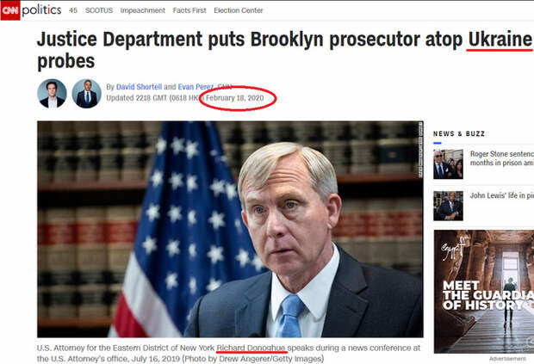Click the Egypt Guardians of History ad
Viewport: 534px width, 364px height.
(x=484, y=292)
